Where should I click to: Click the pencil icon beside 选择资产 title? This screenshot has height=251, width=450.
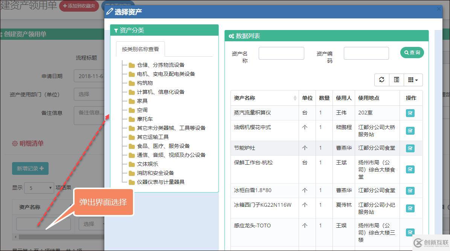(110, 11)
